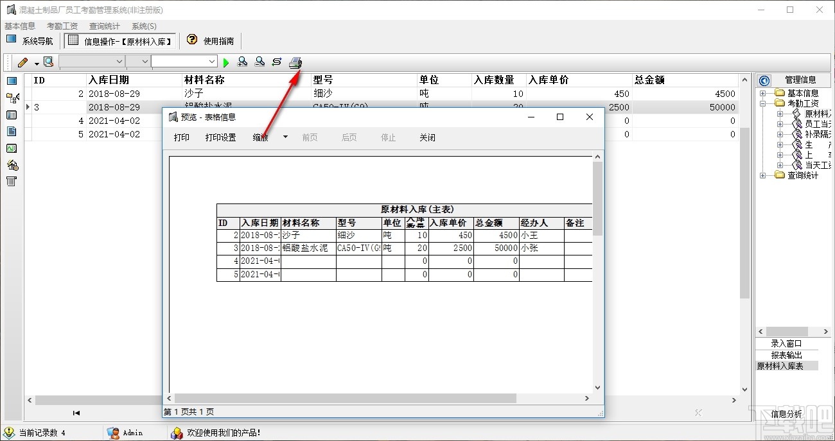Open the third white toolbar combo box

(184, 62)
